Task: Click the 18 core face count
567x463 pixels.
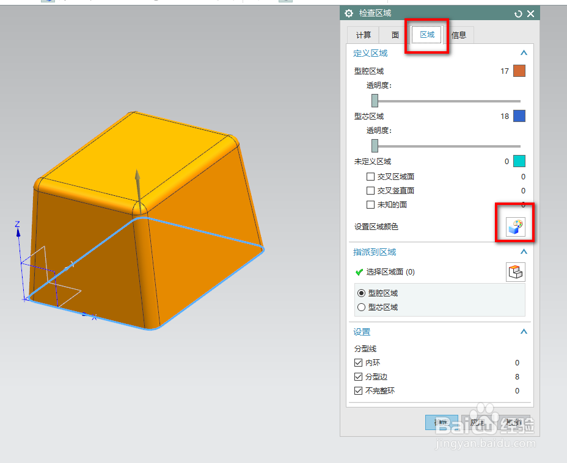Action: coord(505,117)
